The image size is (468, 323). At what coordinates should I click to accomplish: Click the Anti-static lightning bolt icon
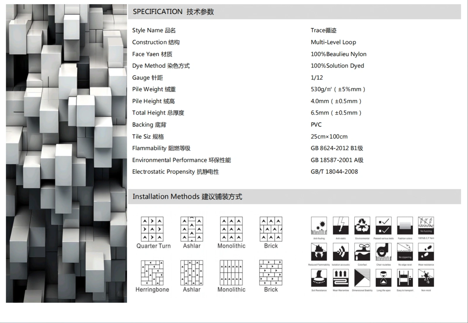pos(341,226)
